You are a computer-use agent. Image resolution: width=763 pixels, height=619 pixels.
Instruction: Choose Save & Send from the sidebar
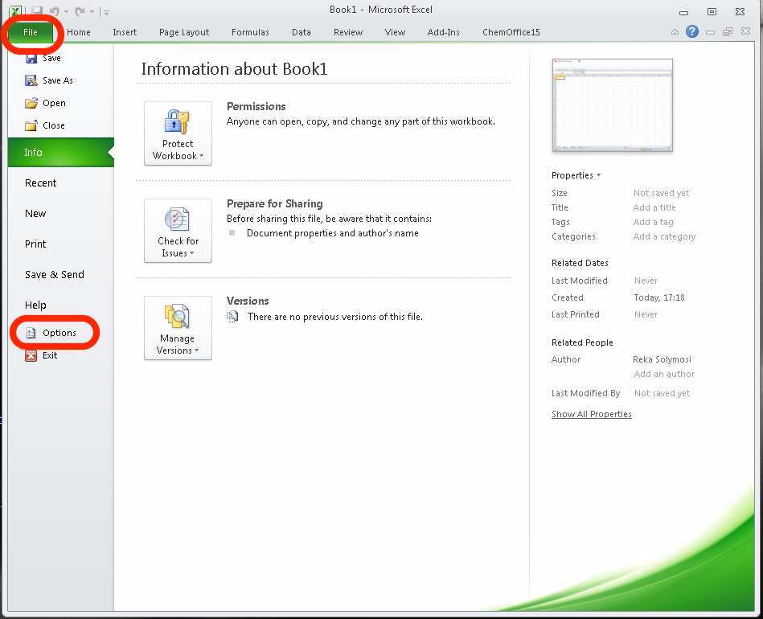pos(55,275)
